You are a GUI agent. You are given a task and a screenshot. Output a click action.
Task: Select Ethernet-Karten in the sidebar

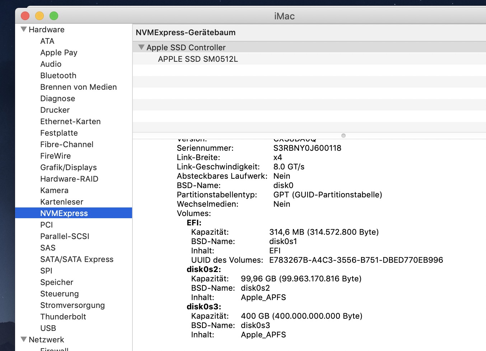click(x=70, y=121)
